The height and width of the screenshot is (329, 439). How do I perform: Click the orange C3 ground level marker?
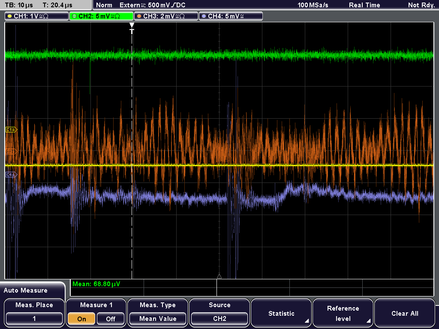(x=11, y=151)
